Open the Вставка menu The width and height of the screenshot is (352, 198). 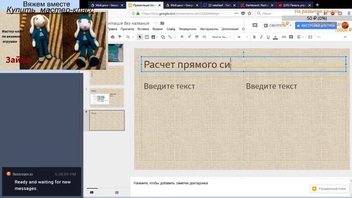click(143, 29)
